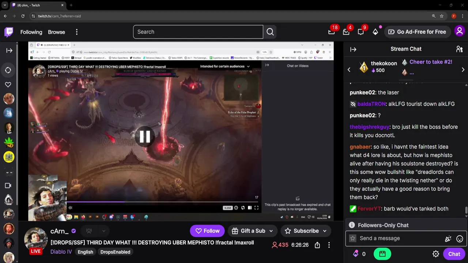Click the heart icon in left sidebar
The height and width of the screenshot is (263, 468).
(8, 84)
